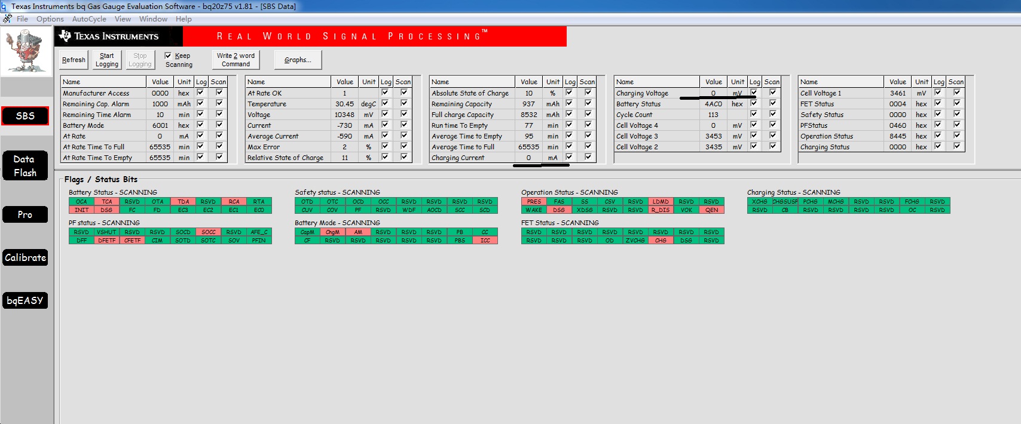
Task: Click Write 2 word Command button
Action: point(236,60)
